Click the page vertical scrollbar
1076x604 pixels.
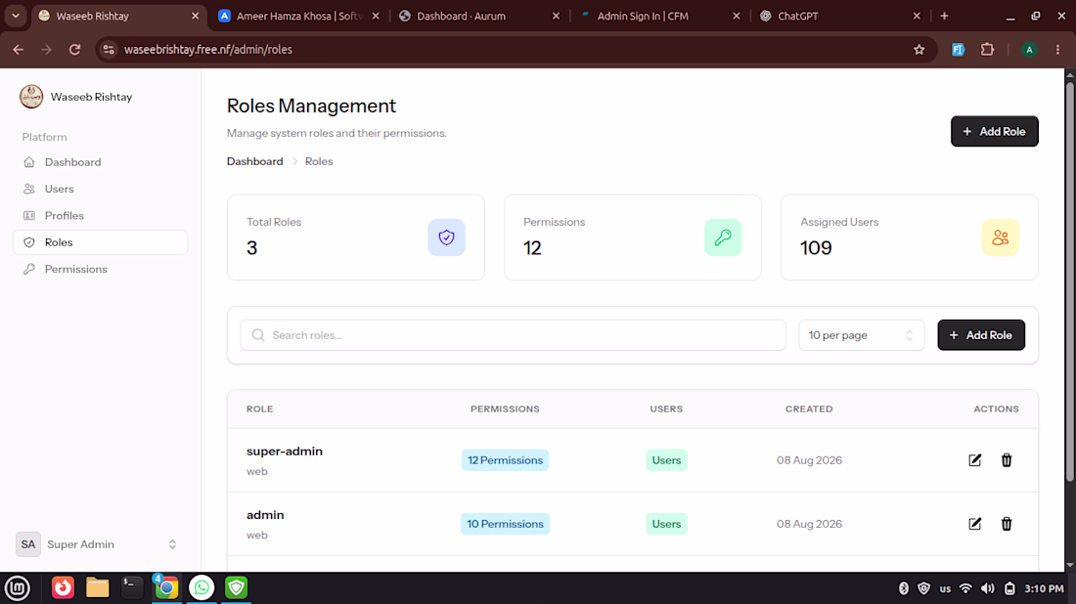tap(1070, 281)
